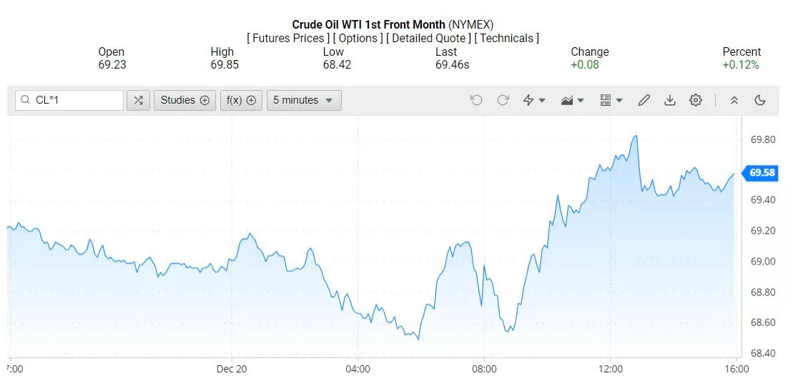Redo the chart action
Image resolution: width=793 pixels, height=376 pixels.
(503, 100)
